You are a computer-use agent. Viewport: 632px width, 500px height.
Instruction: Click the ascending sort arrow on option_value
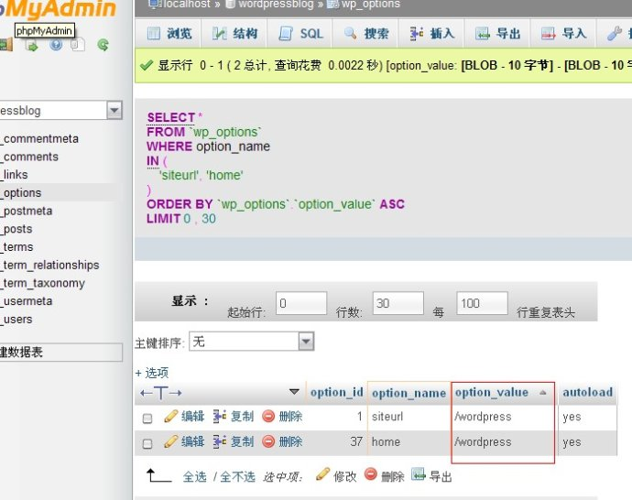point(543,392)
